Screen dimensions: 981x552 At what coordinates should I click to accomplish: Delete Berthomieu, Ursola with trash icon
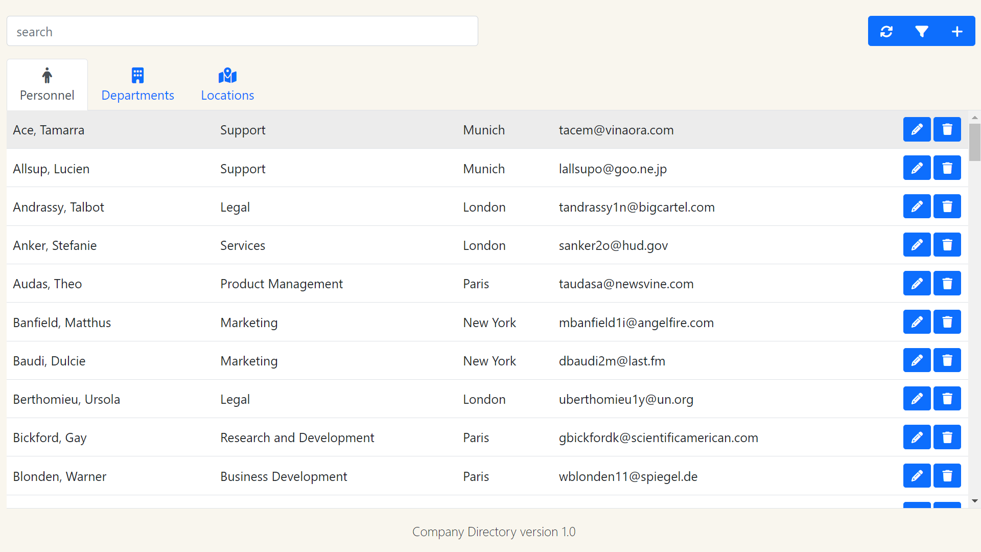coord(947,399)
